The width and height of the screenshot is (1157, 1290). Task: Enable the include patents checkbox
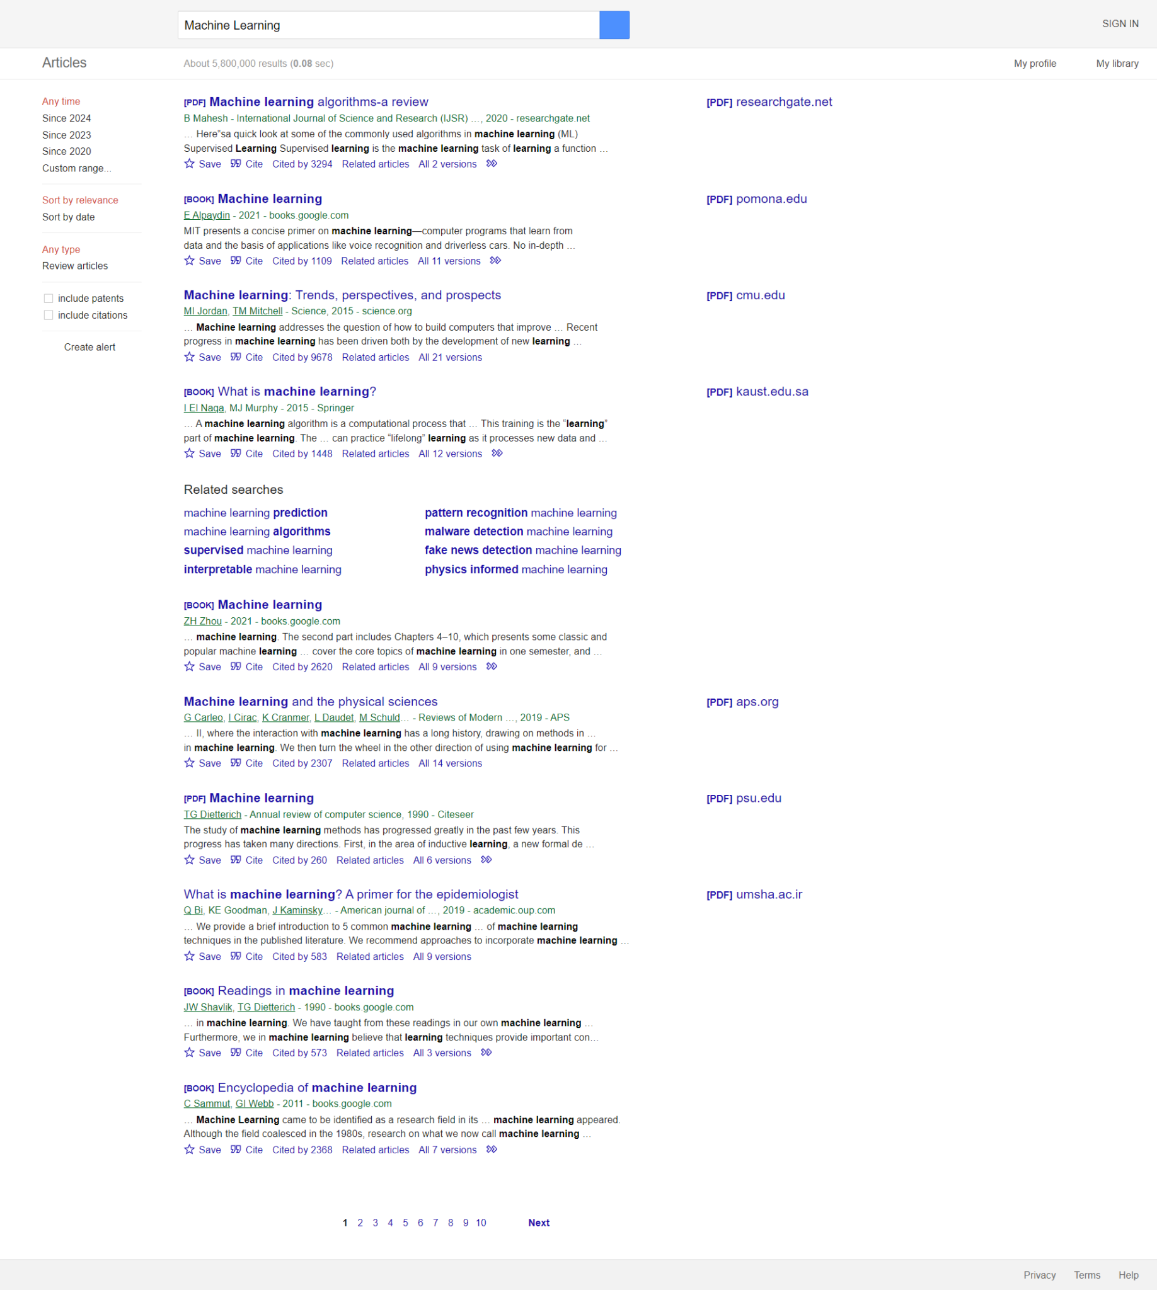(49, 298)
